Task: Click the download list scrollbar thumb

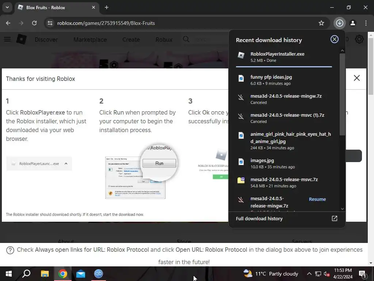Action: (x=342, y=94)
